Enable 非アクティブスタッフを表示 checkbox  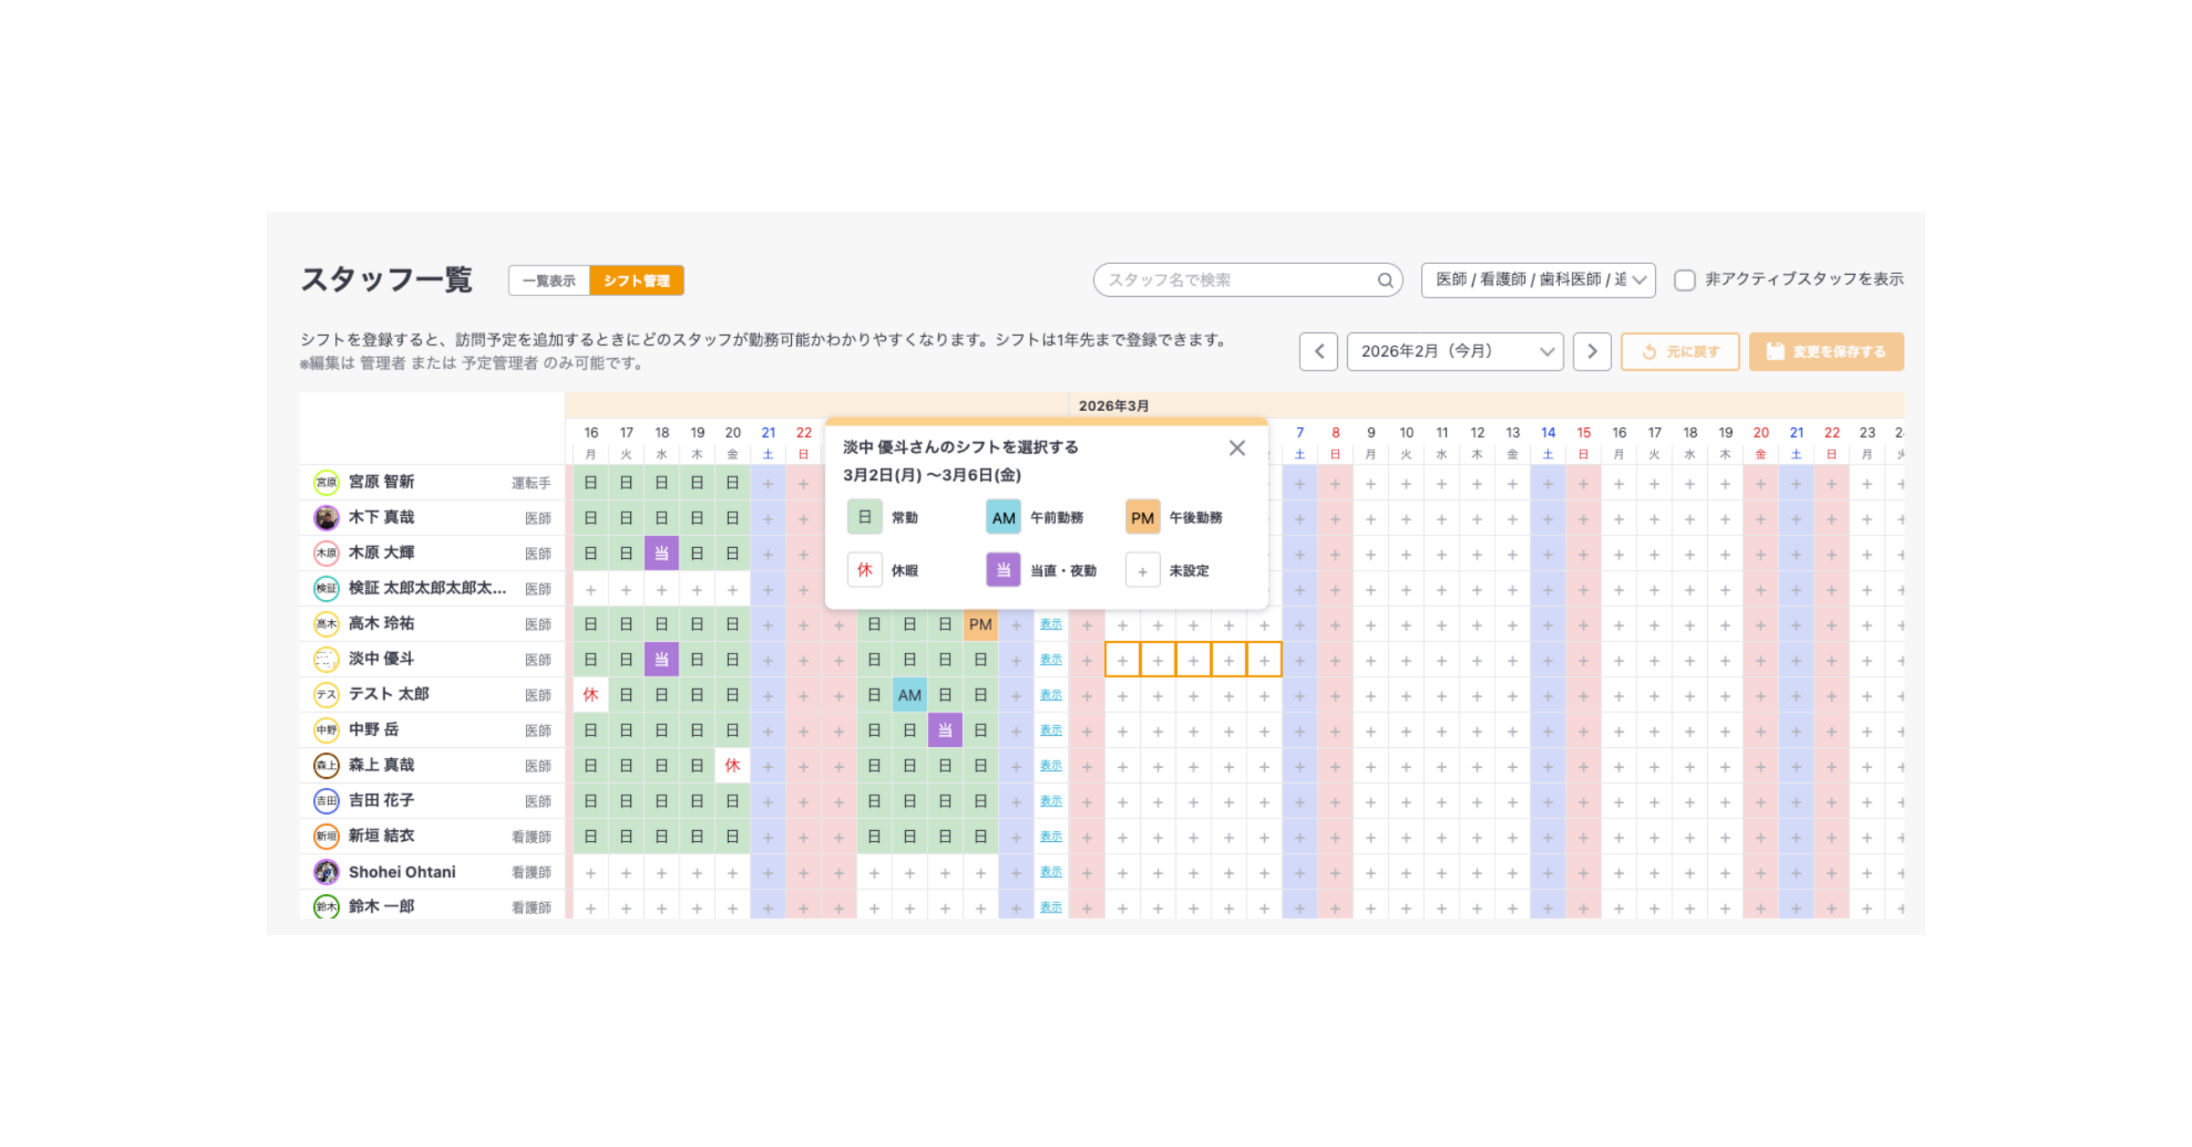(x=1684, y=280)
